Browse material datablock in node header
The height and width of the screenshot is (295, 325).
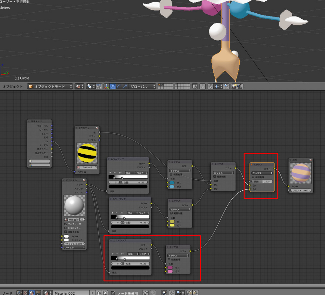[x=48, y=293]
